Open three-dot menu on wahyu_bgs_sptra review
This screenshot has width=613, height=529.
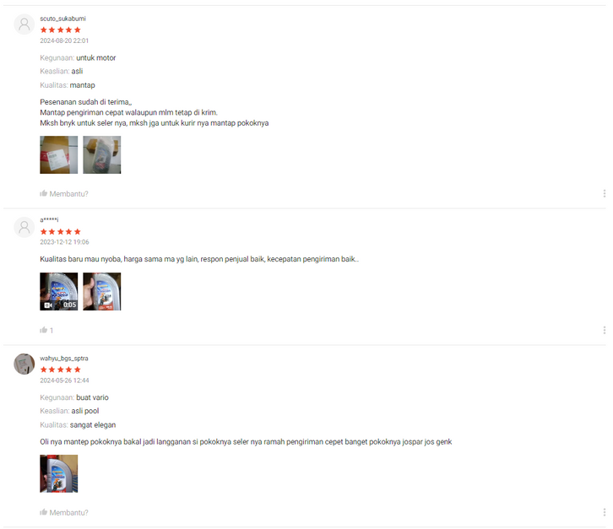[x=605, y=512]
